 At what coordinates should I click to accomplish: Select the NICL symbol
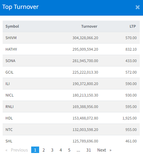coord(10,95)
